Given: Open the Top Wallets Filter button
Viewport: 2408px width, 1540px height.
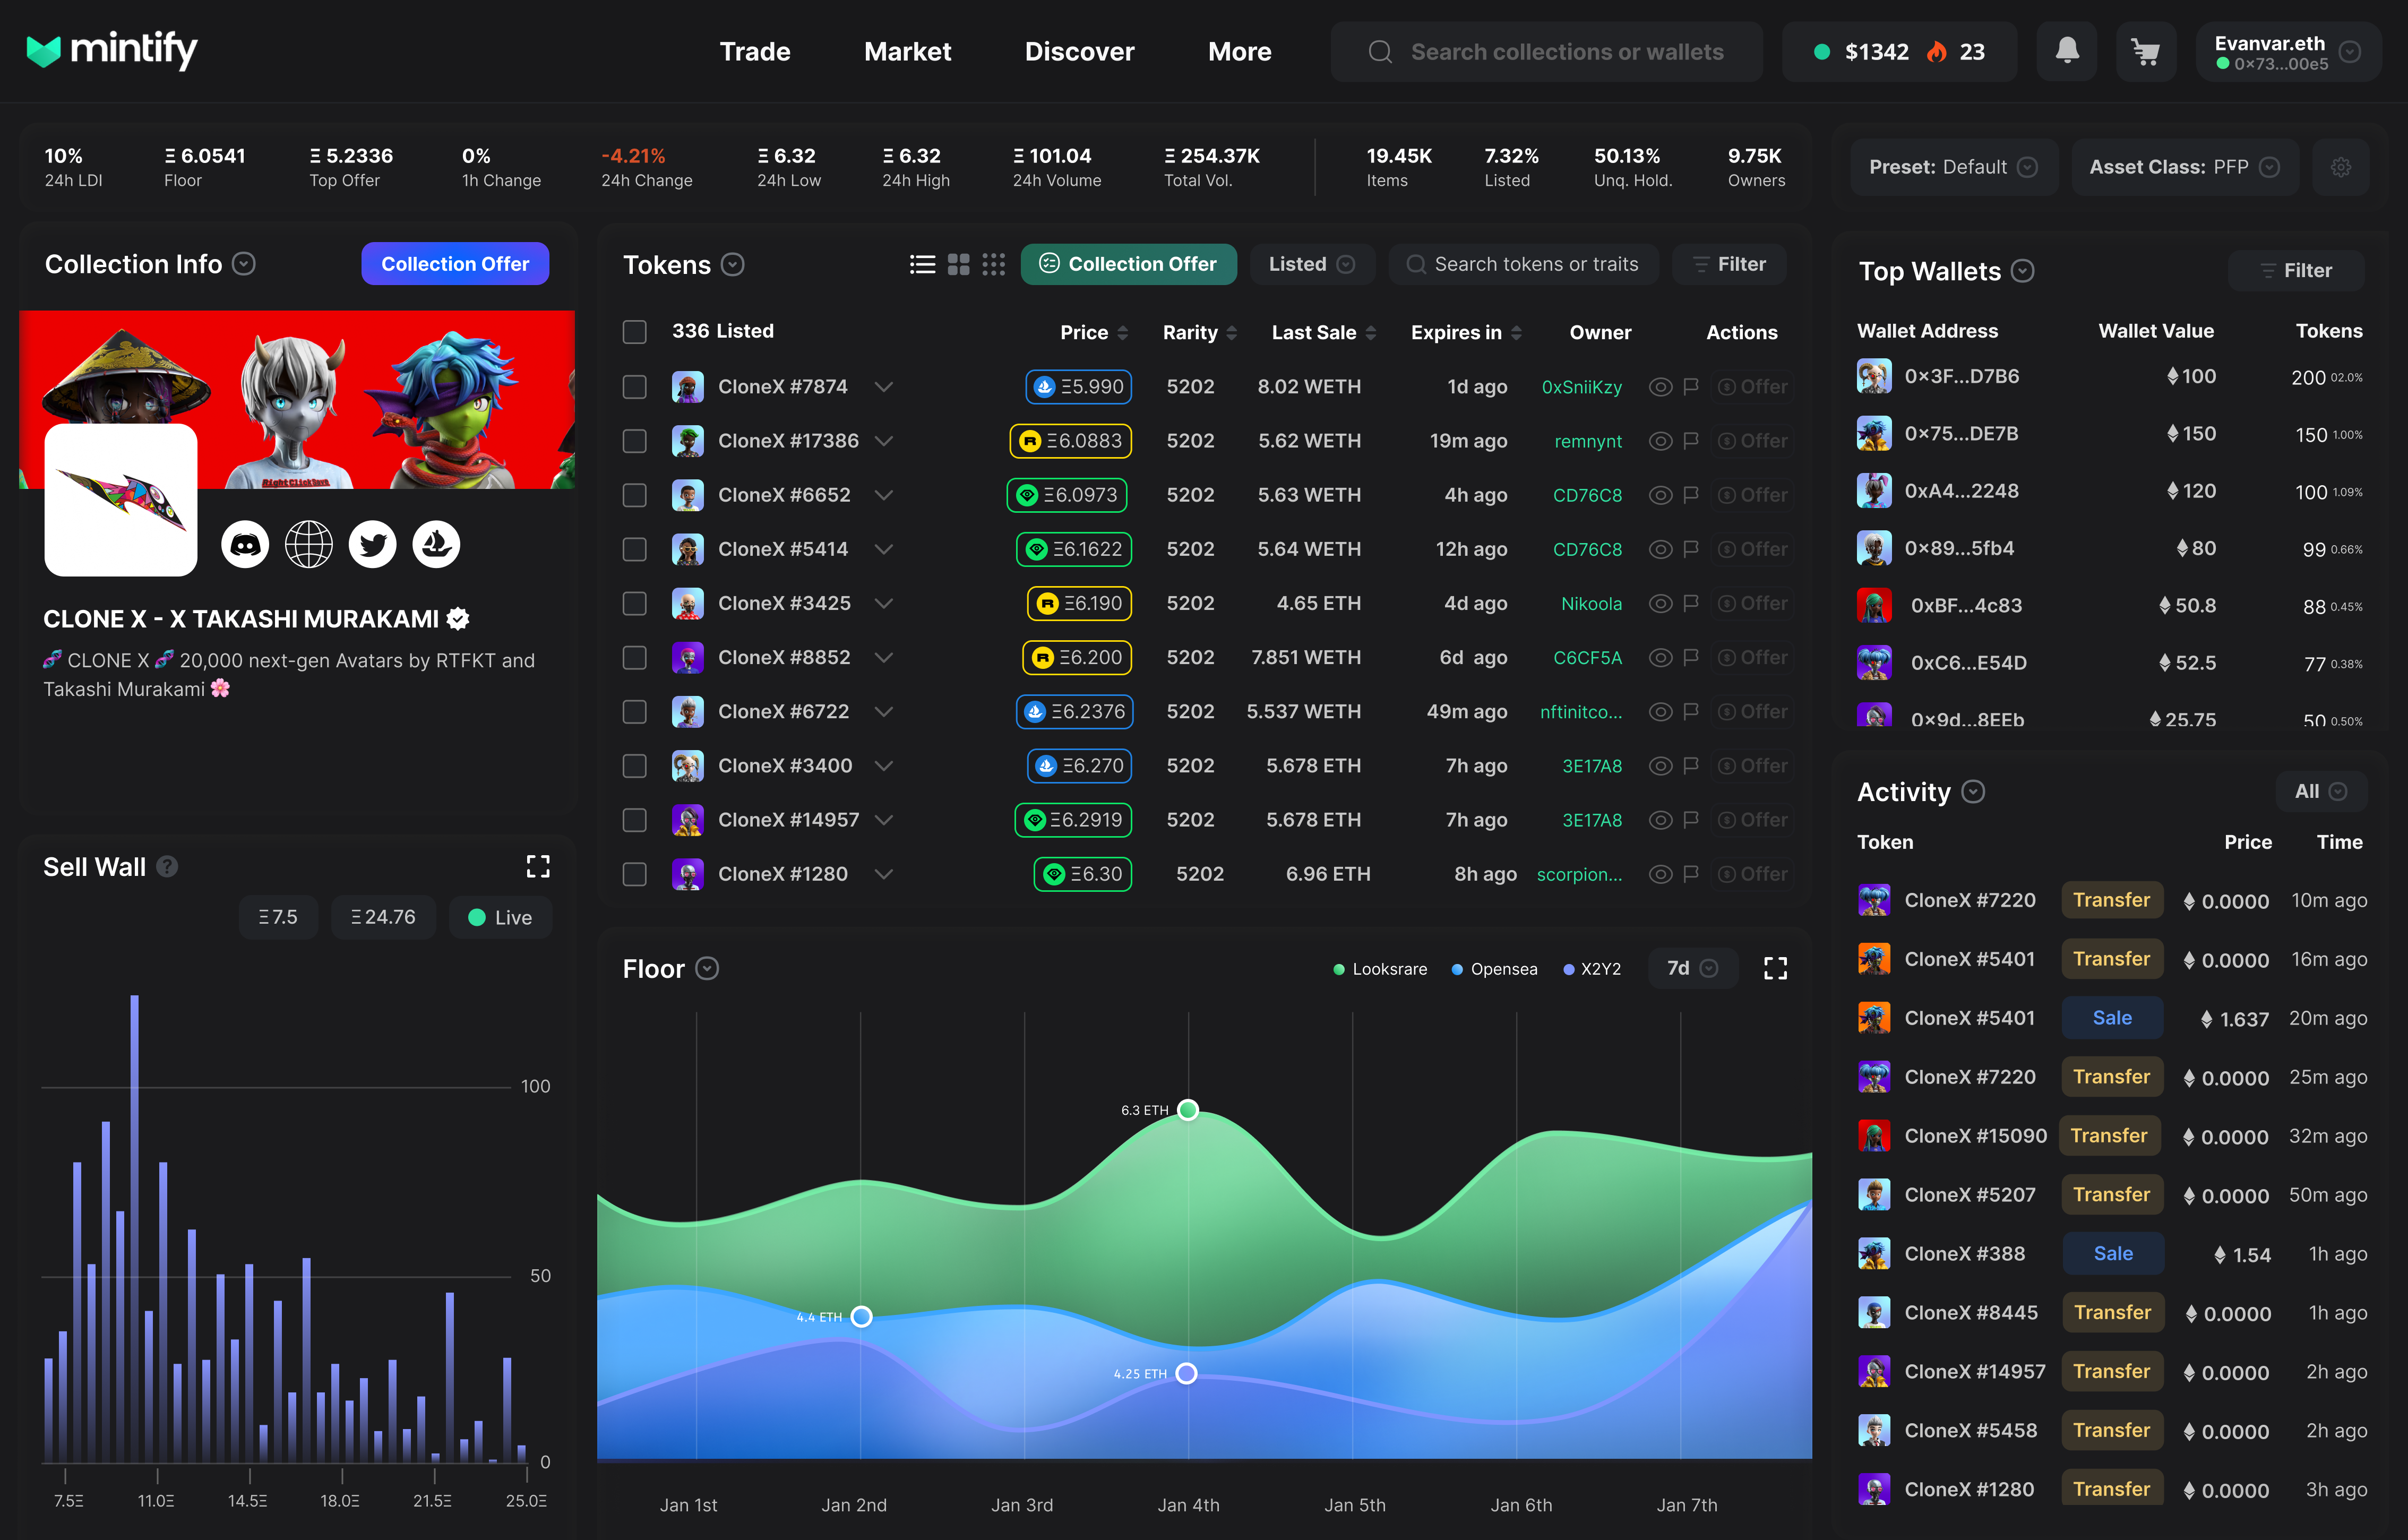Looking at the screenshot, I should [x=2295, y=270].
